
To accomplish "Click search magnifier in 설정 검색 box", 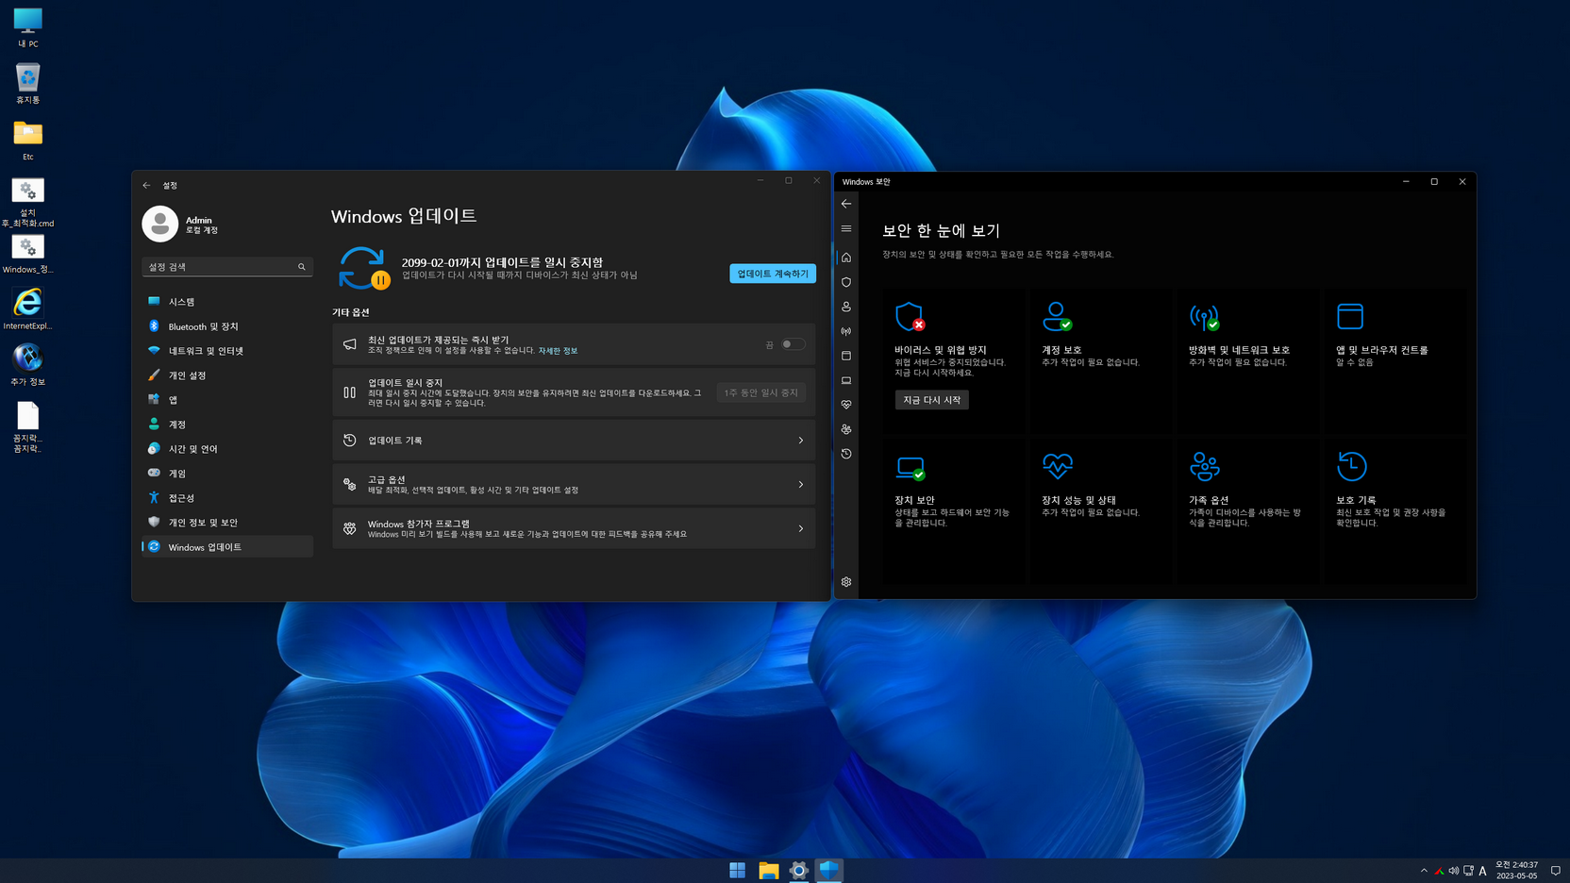I will click(302, 267).
